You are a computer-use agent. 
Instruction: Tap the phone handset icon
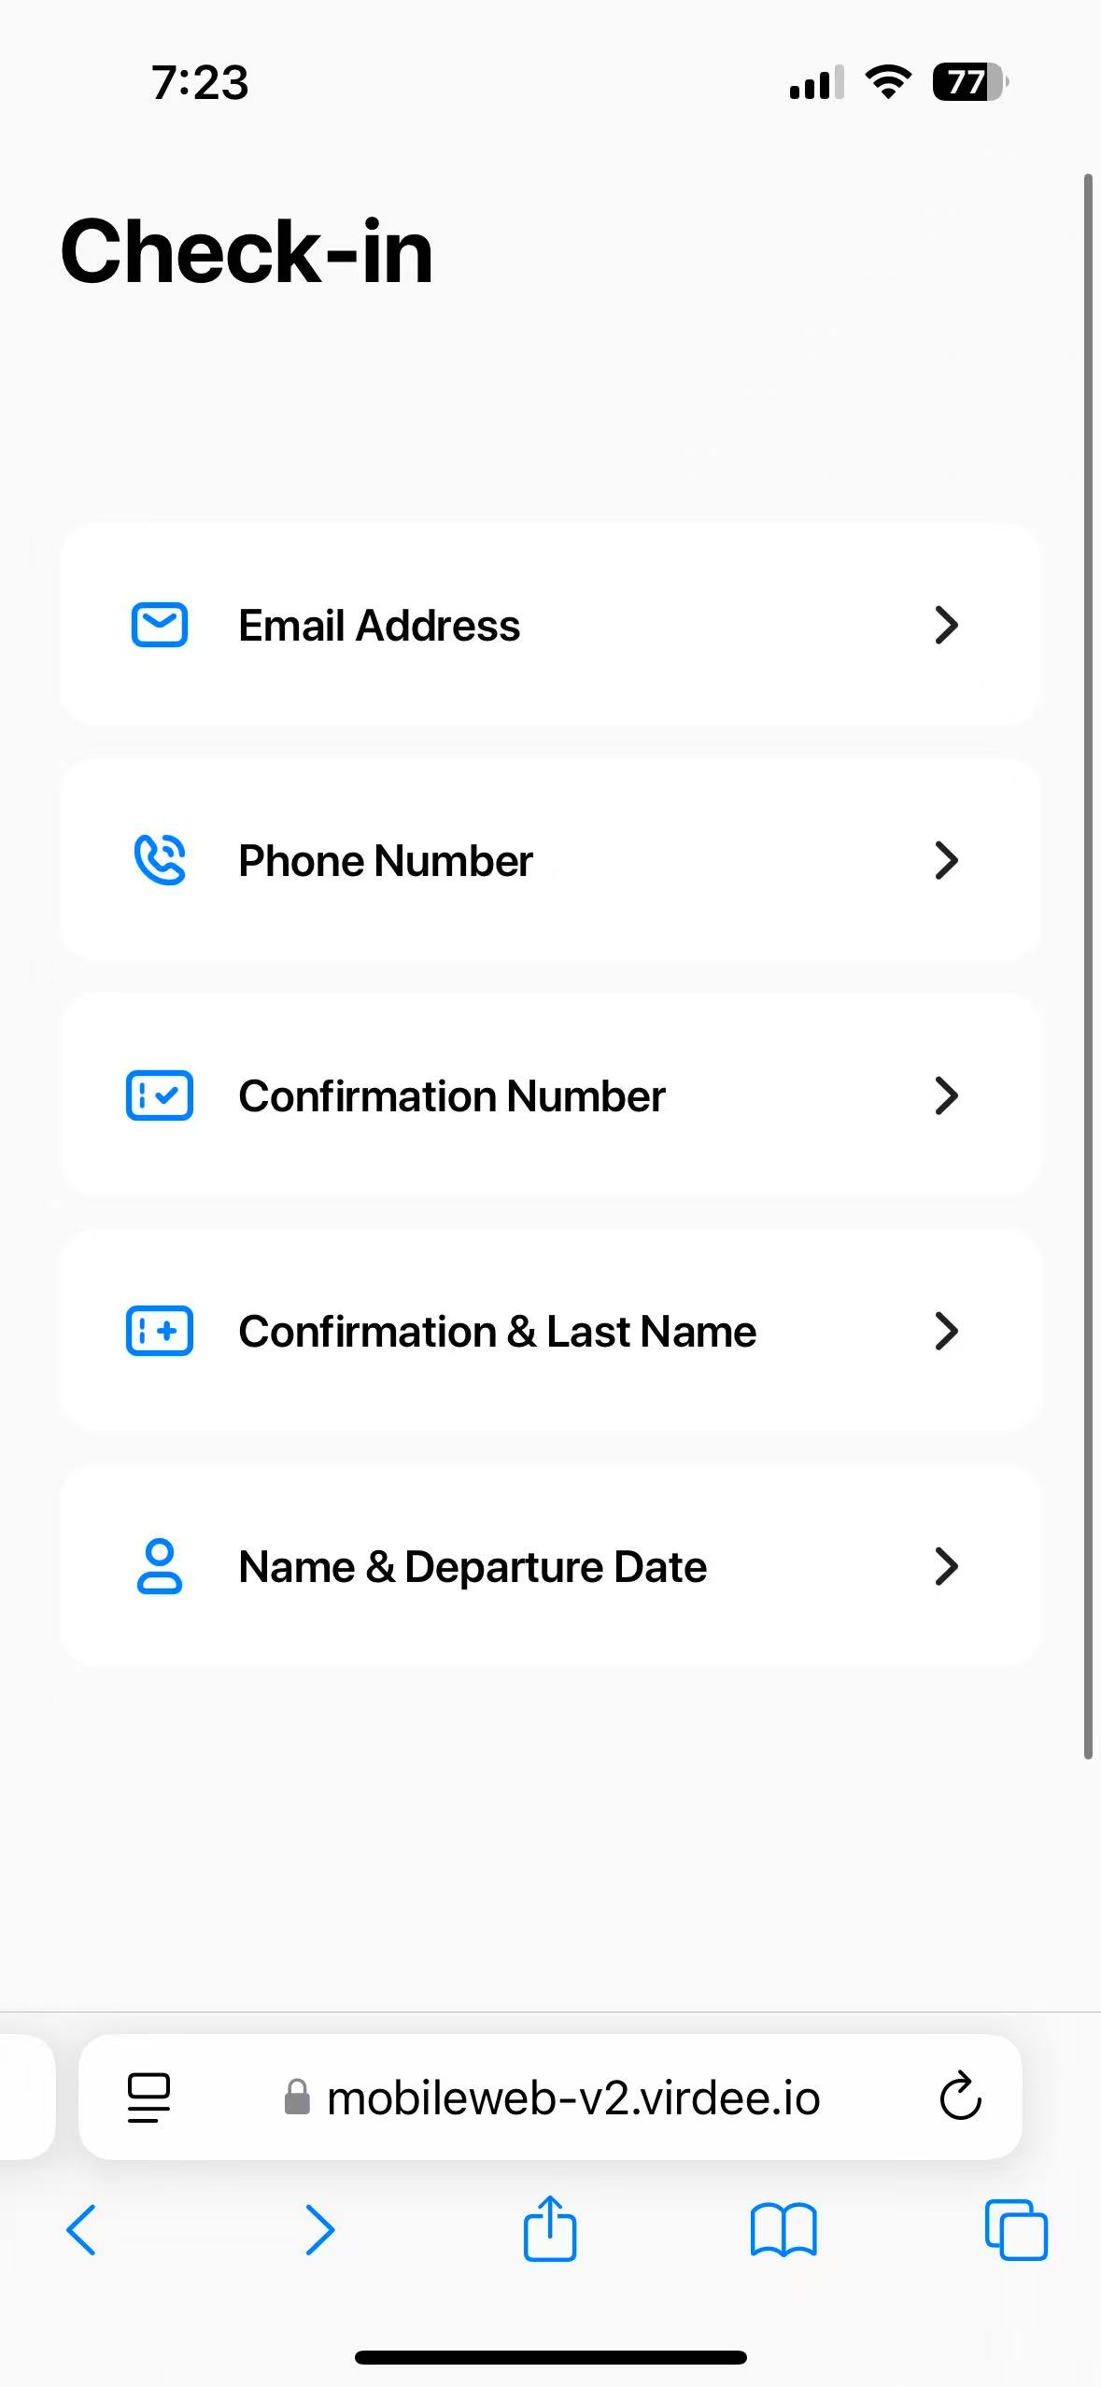click(160, 860)
